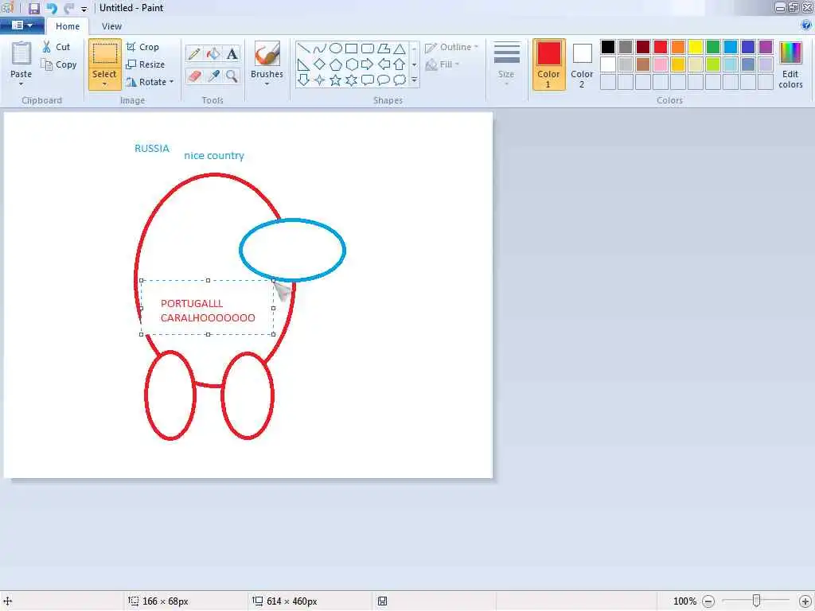This screenshot has height=611, width=815.
Task: Open the Fill dropdown
Action: [443, 64]
